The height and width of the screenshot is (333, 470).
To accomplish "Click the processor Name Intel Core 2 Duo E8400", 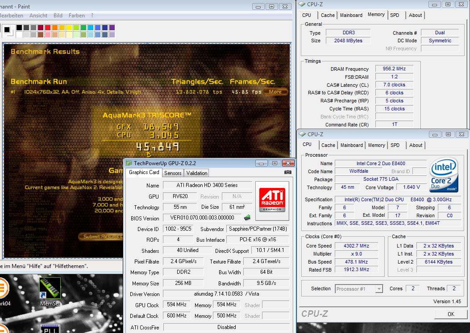I will (x=381, y=163).
